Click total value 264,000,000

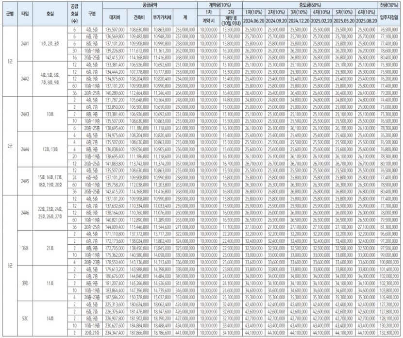coord(185,93)
